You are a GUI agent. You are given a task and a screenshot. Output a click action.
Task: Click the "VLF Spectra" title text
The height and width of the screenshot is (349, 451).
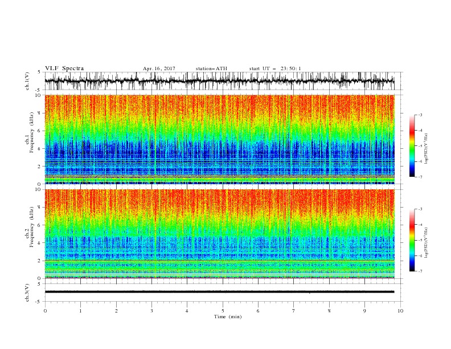click(64, 68)
